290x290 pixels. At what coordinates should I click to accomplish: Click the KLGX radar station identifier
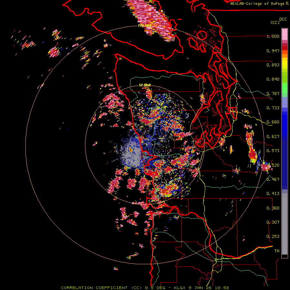(180, 288)
